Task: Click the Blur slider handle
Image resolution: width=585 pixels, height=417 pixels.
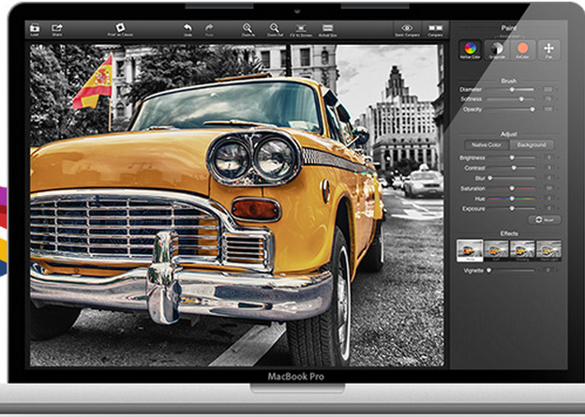Action: [490, 178]
